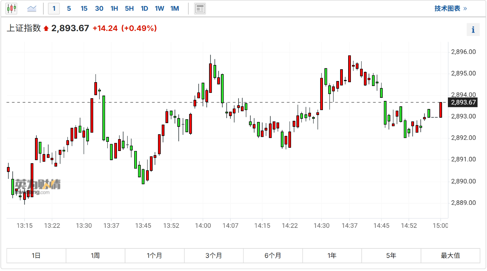Switch to the area line chart icon
This screenshot has height=271, width=487.
(32, 8)
